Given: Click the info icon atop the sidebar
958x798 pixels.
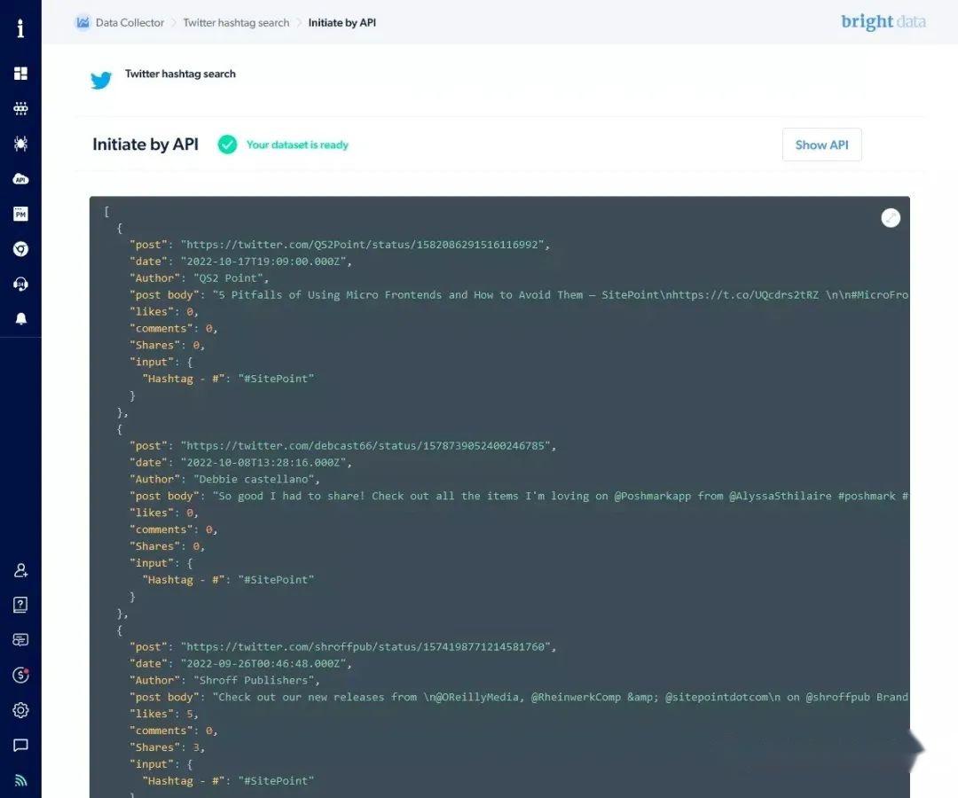Looking at the screenshot, I should click(20, 28).
